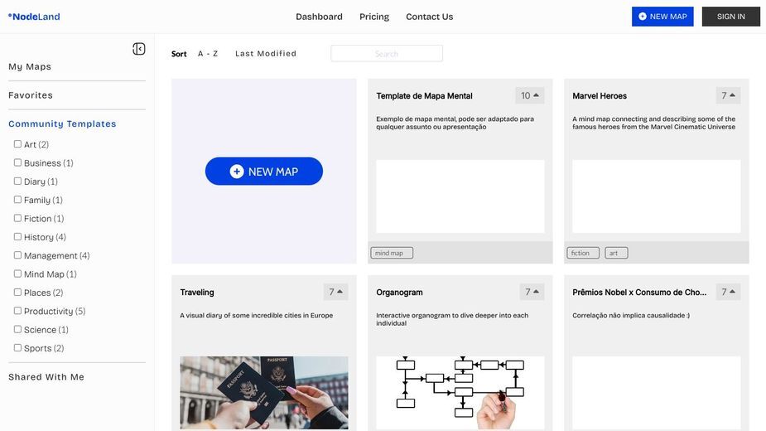Click the Sort label

(179, 54)
